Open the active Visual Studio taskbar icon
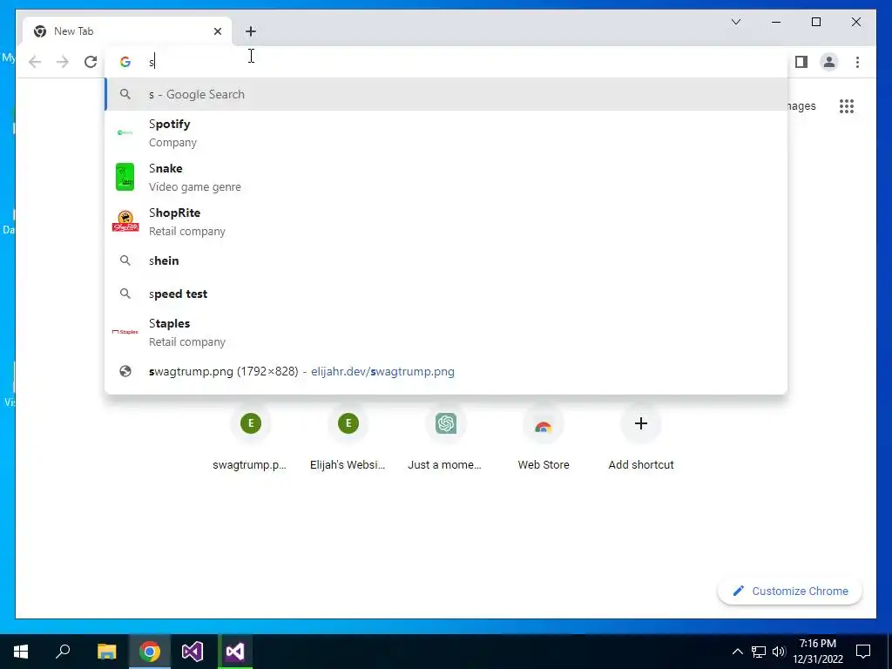Image resolution: width=892 pixels, height=669 pixels. (235, 652)
